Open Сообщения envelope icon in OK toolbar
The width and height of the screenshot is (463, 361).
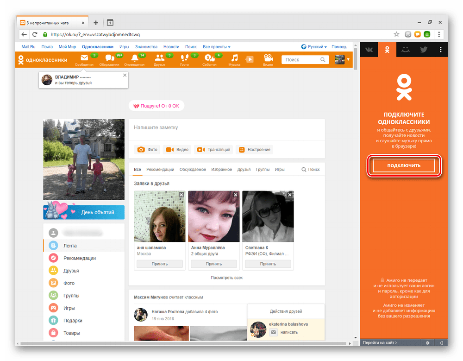[x=84, y=58]
